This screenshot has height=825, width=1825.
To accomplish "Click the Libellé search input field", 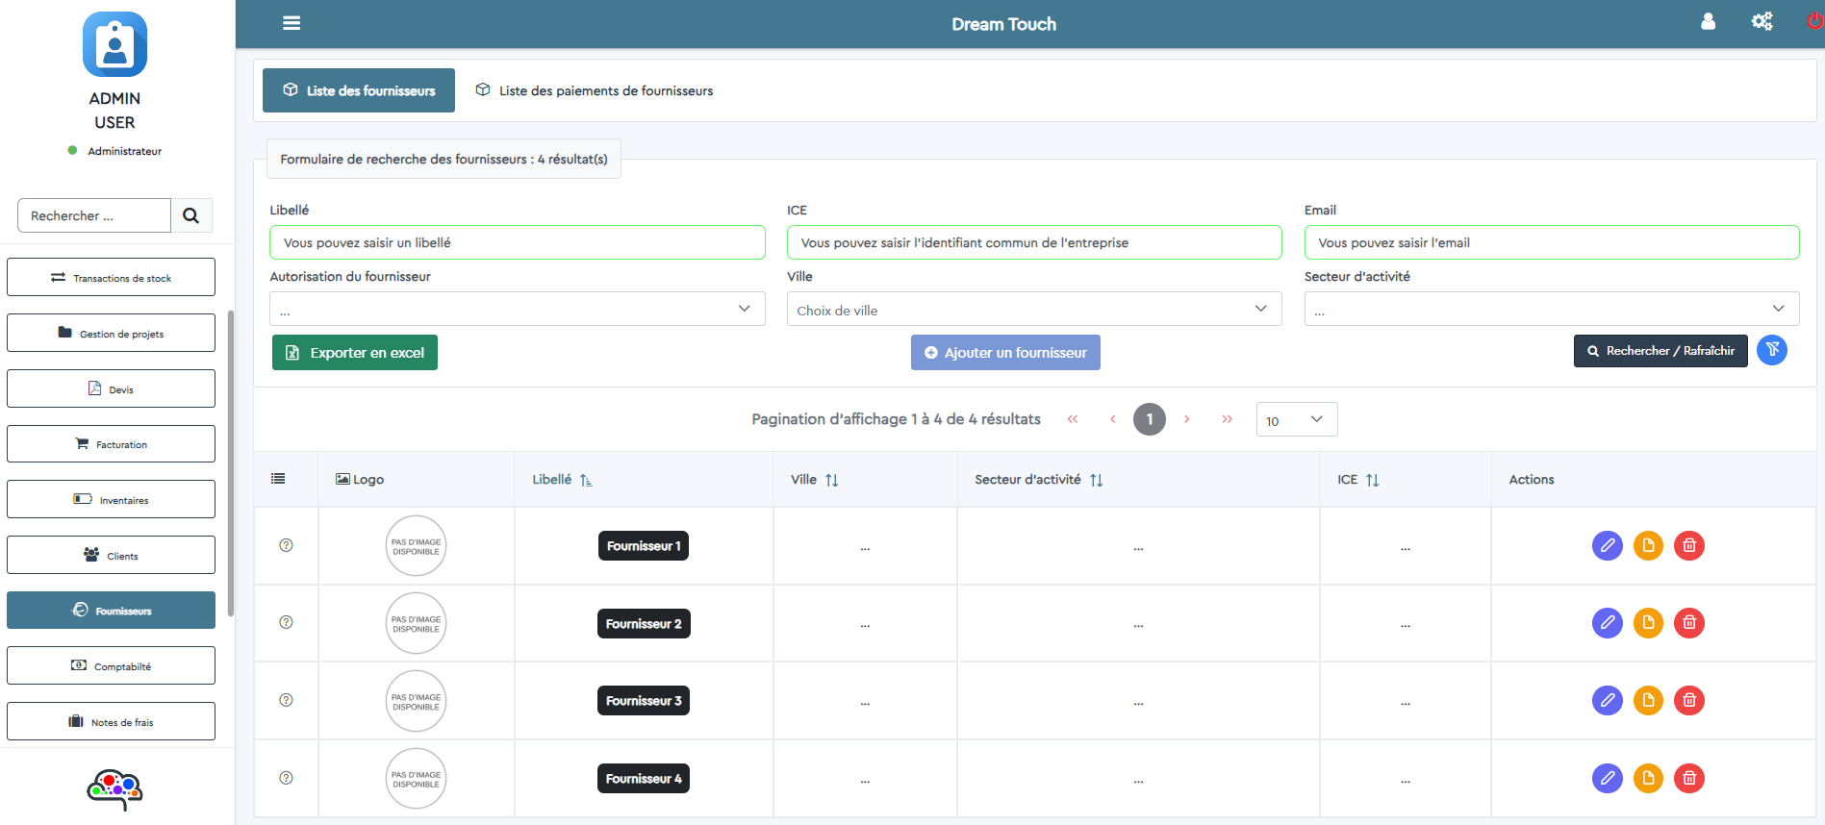I will point(517,242).
